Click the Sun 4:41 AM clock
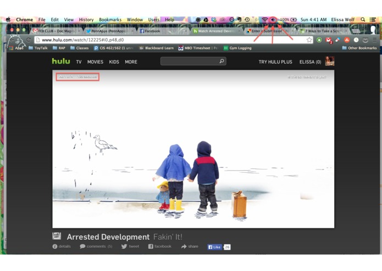382x271 pixels. coord(313,20)
